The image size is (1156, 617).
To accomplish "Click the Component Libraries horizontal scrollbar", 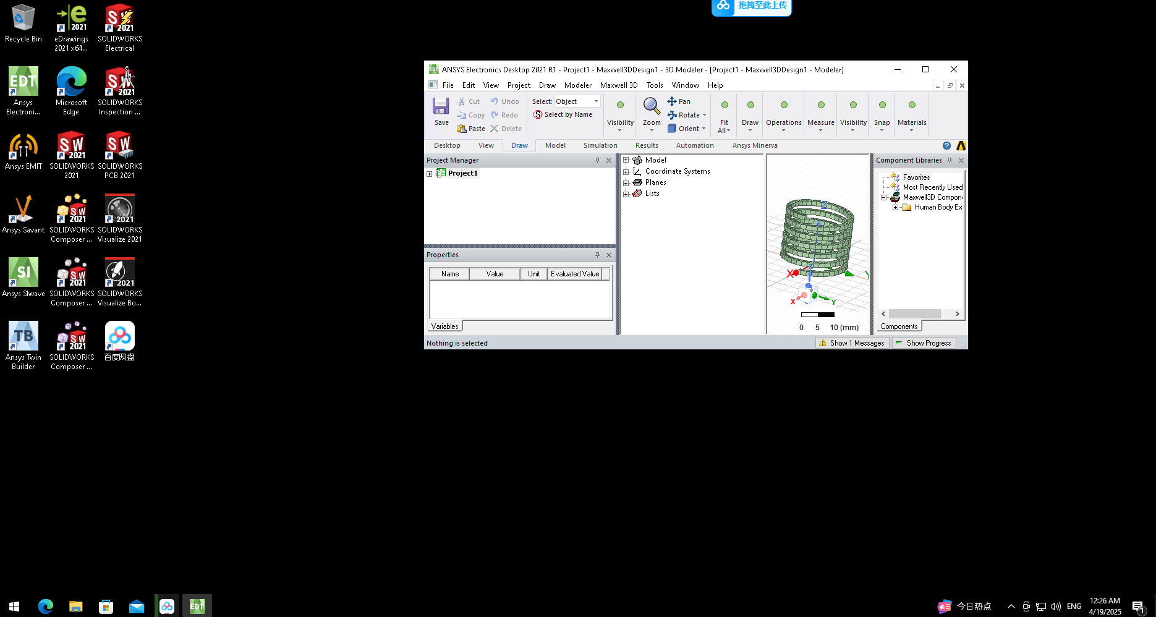I will [x=915, y=314].
